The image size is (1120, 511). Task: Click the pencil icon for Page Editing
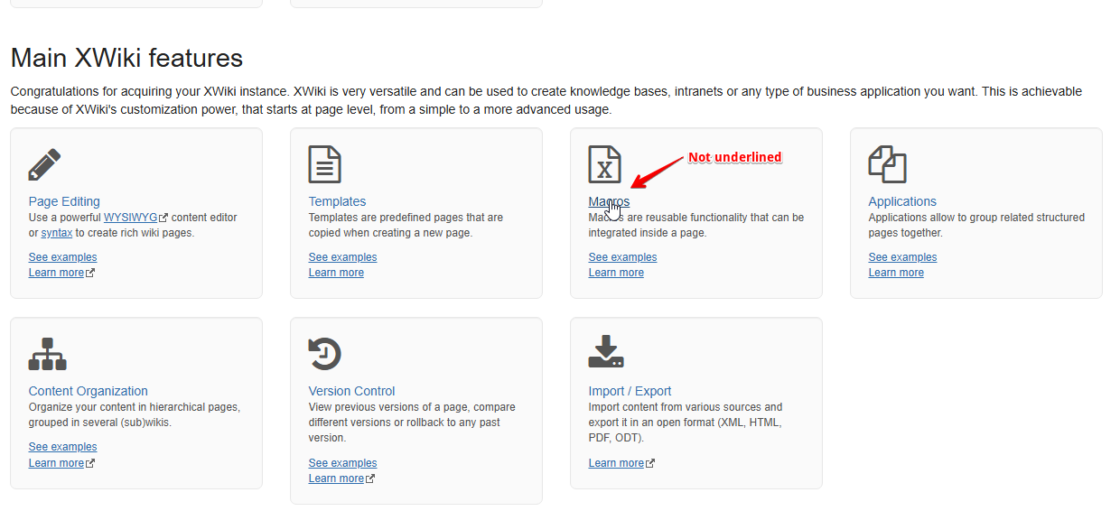[45, 165]
